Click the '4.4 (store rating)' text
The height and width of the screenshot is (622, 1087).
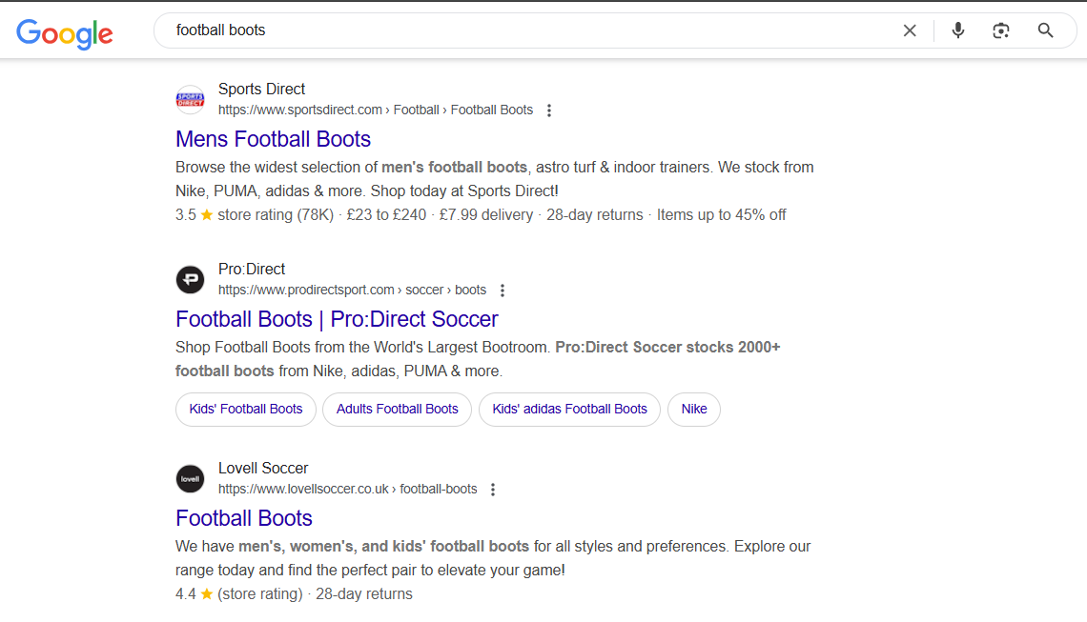coord(239,594)
